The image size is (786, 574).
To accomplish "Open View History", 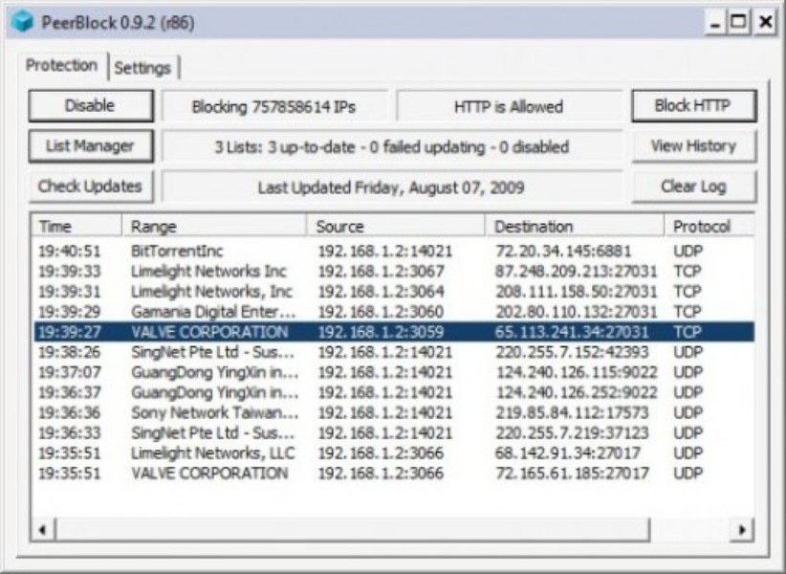I will pyautogui.click(x=692, y=146).
